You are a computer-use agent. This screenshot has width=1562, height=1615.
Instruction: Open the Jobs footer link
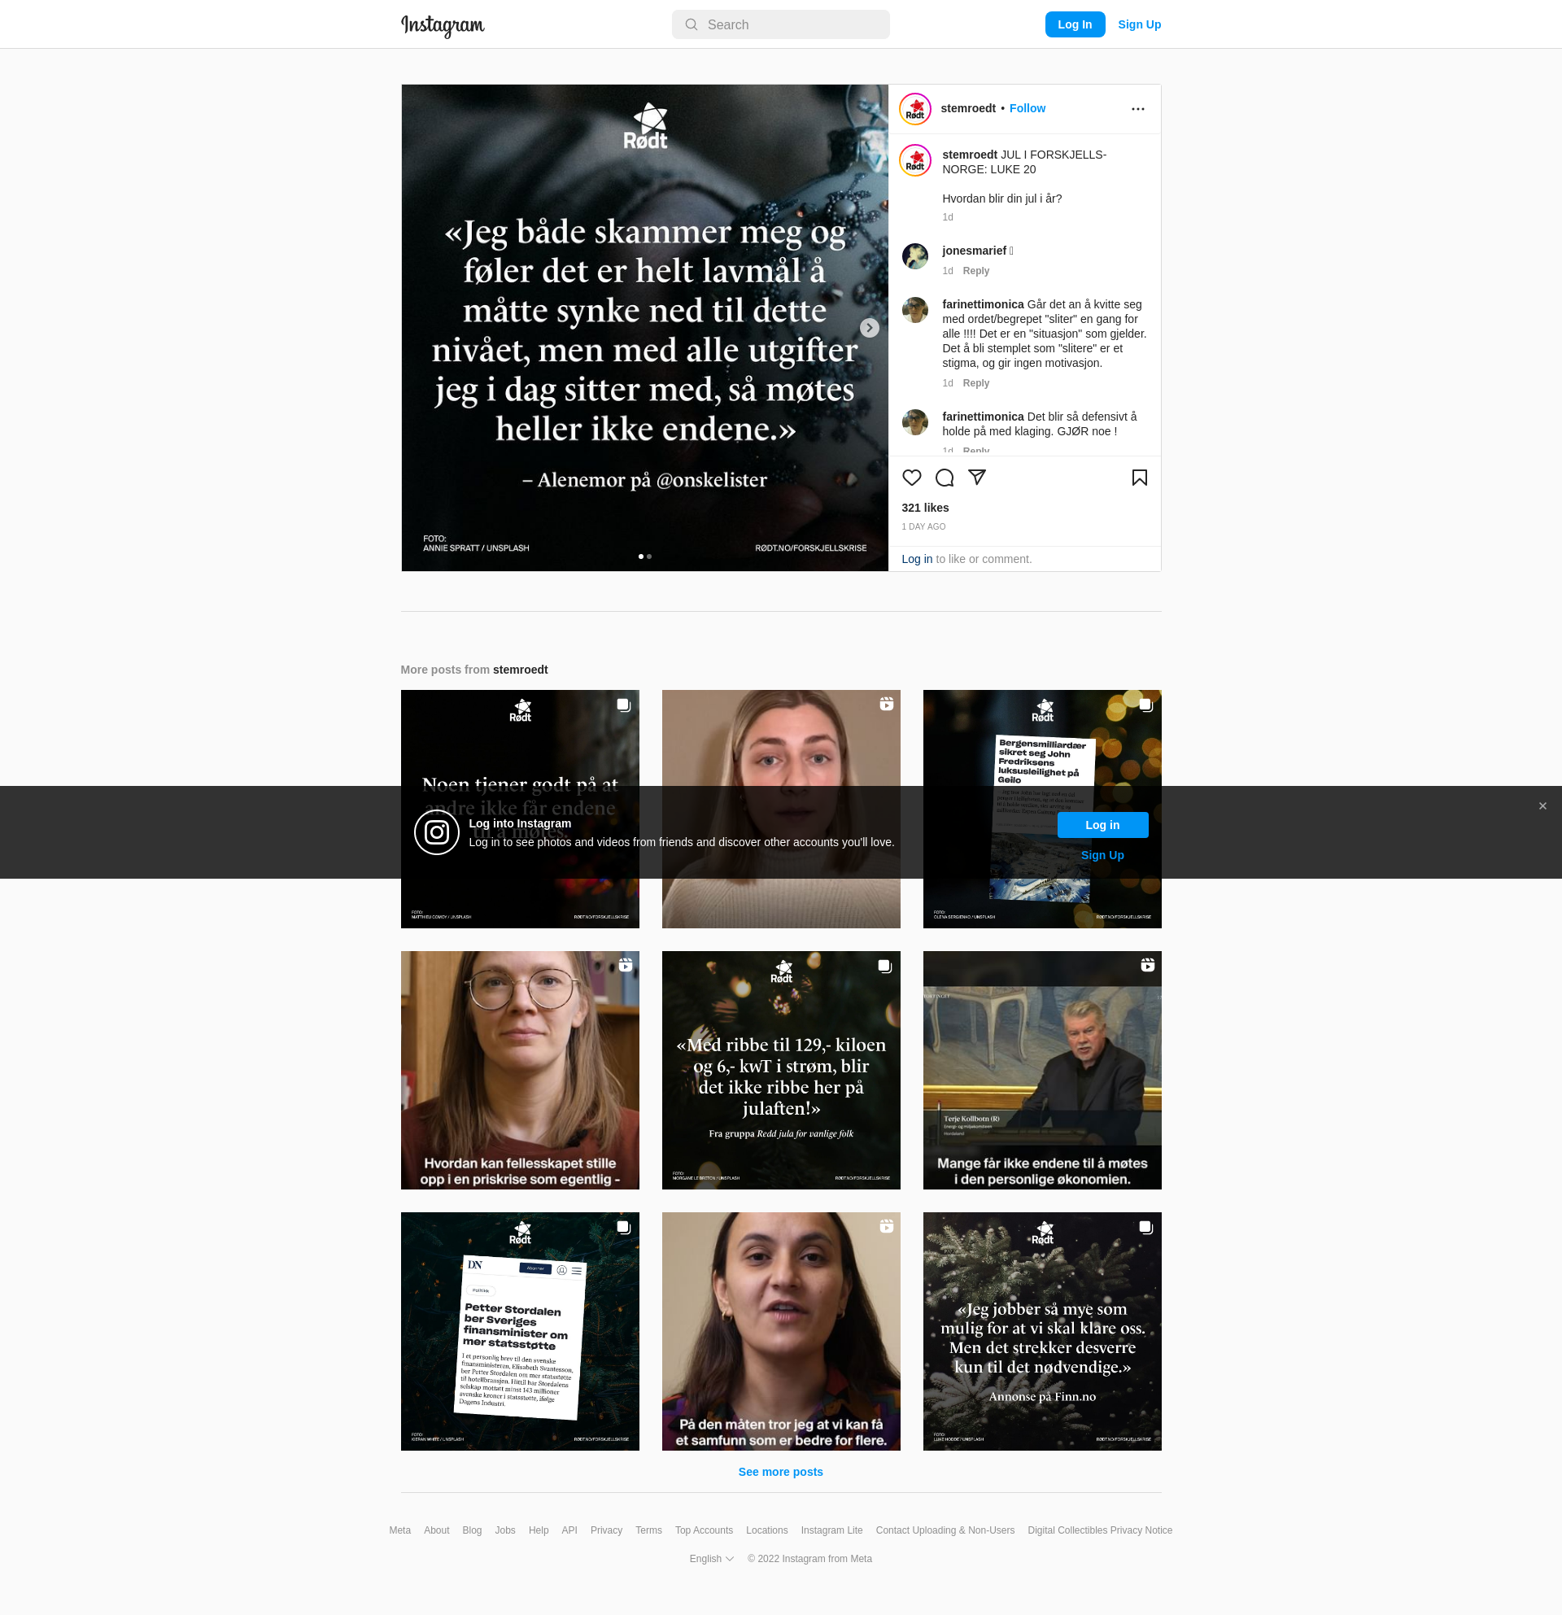coord(505,1530)
